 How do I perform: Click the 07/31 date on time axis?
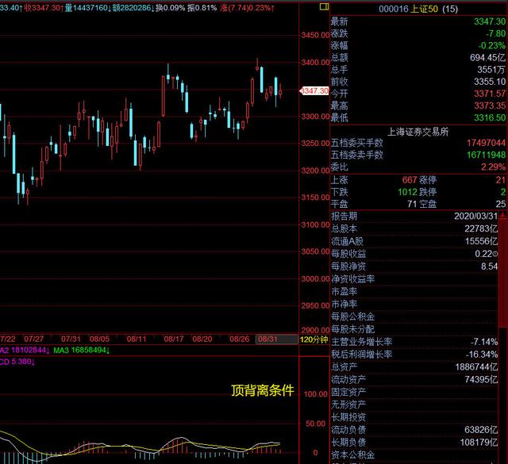(x=71, y=339)
